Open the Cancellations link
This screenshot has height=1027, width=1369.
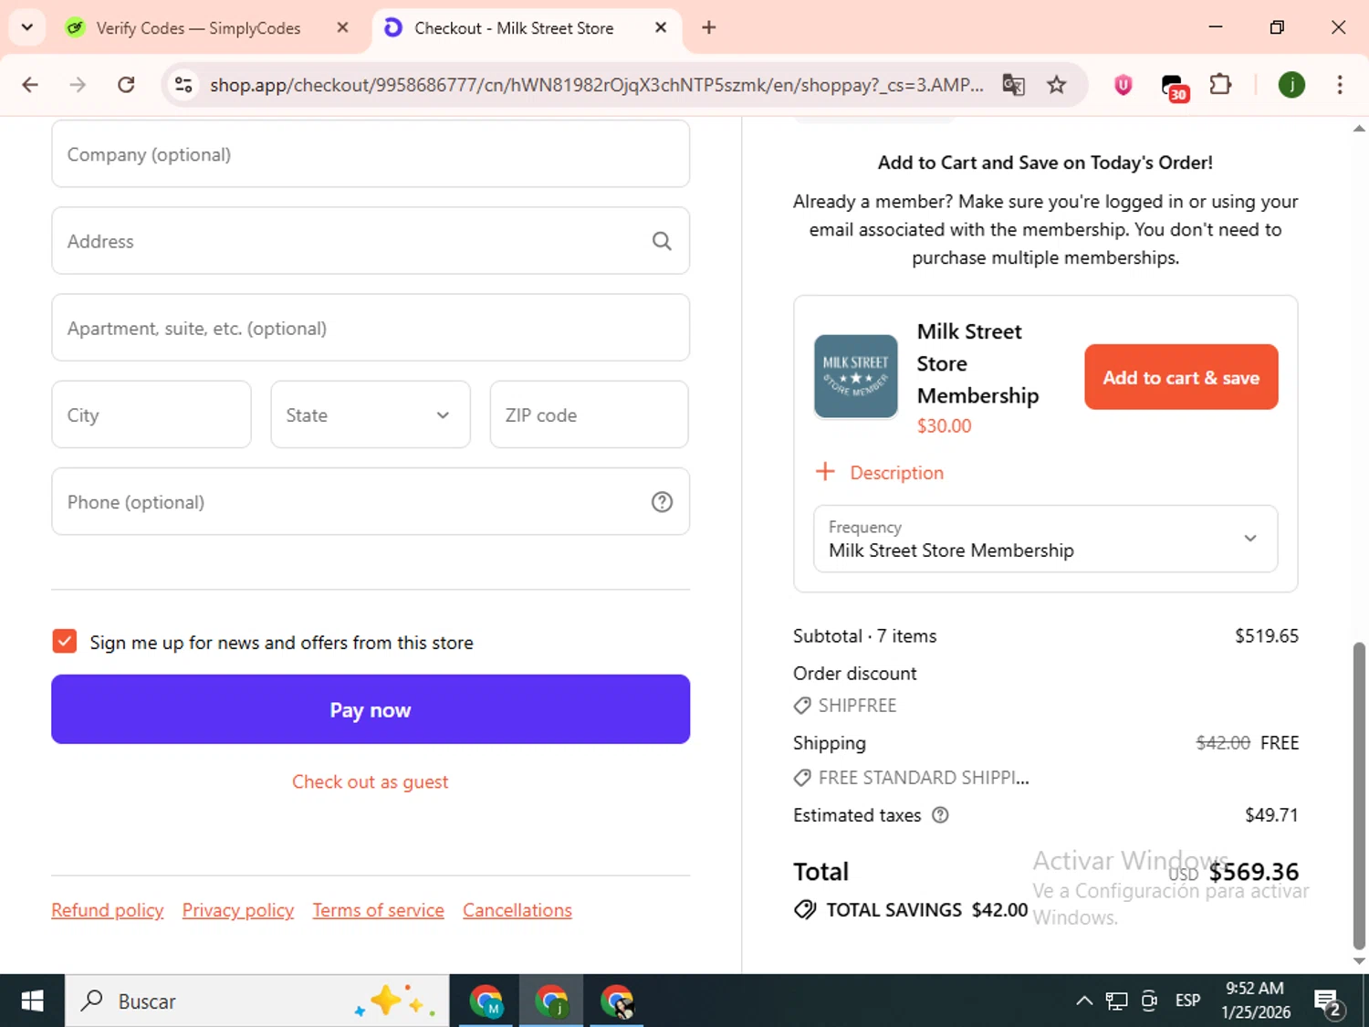coord(517,910)
